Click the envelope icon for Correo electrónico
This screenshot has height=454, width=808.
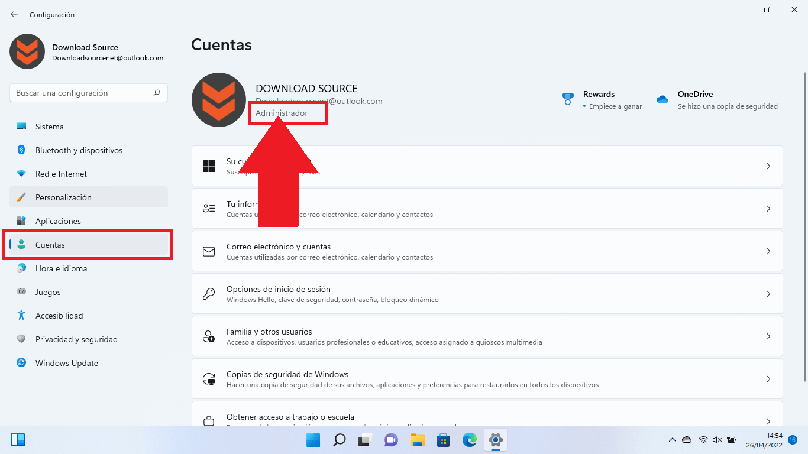209,251
